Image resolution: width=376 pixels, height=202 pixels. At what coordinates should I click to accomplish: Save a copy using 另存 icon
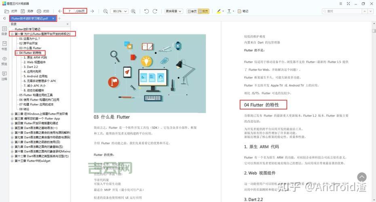[23, 11]
